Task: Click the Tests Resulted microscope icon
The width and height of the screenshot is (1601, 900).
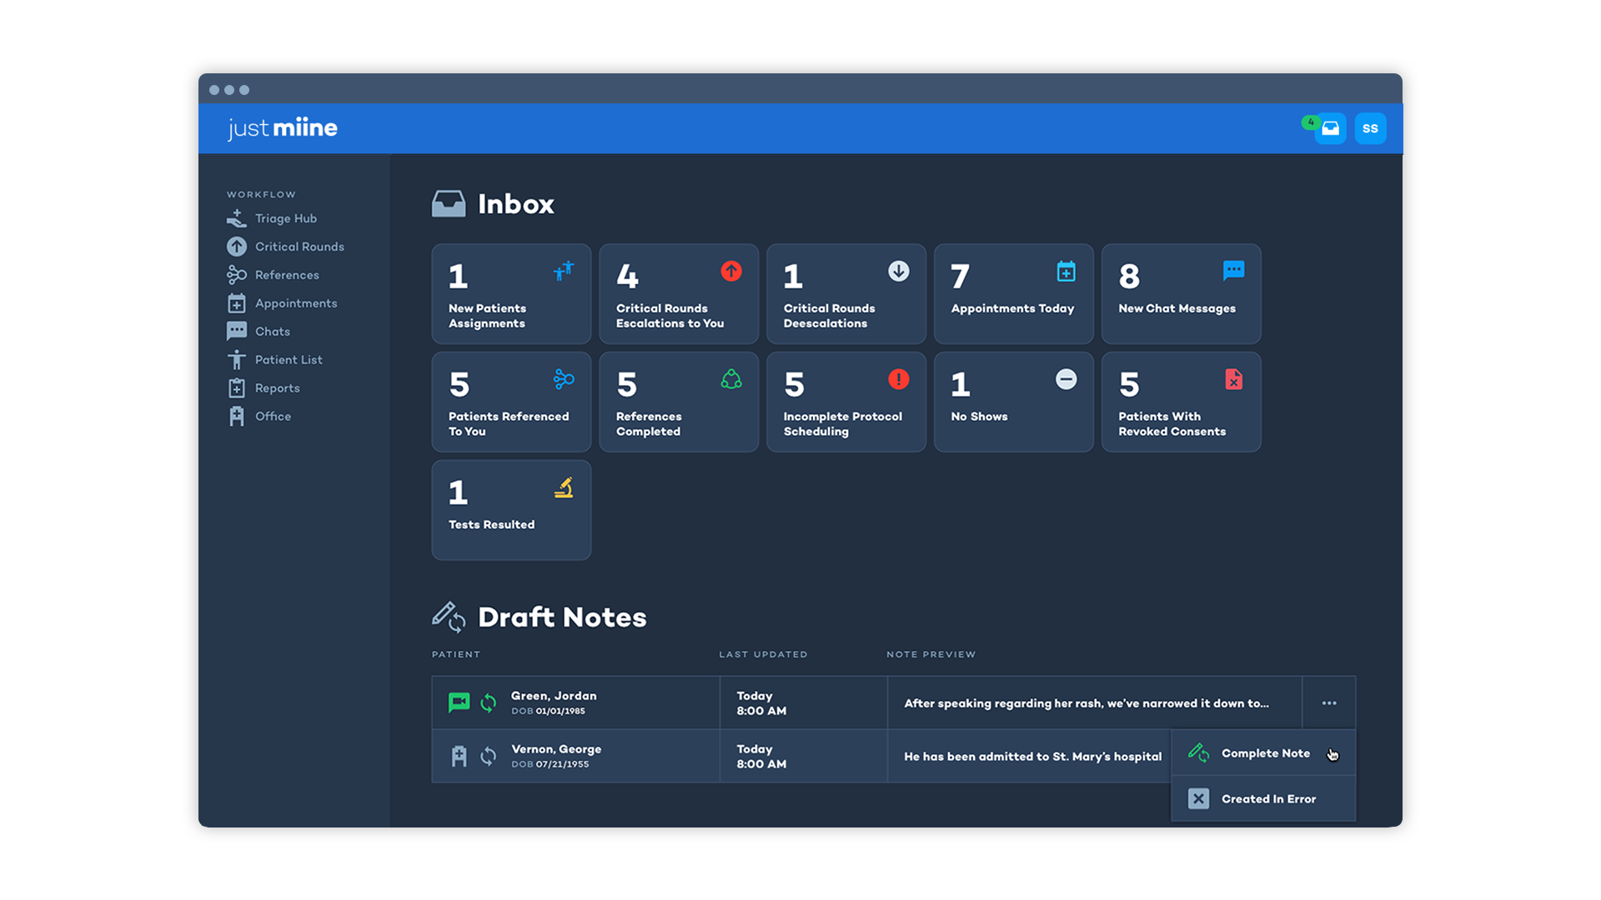Action: [565, 487]
